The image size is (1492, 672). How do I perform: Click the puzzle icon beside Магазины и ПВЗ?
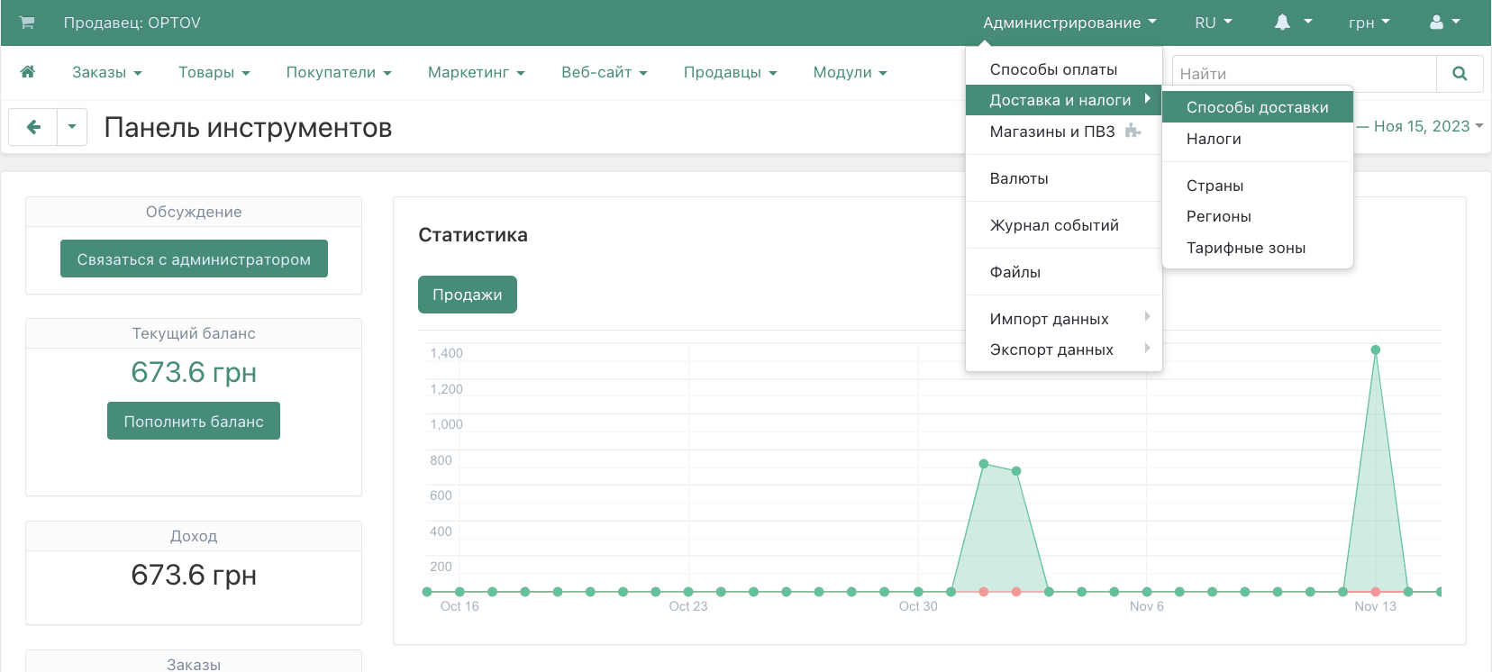1133,132
